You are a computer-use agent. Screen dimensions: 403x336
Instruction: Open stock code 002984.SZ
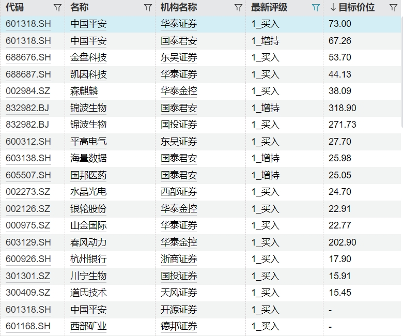click(28, 91)
